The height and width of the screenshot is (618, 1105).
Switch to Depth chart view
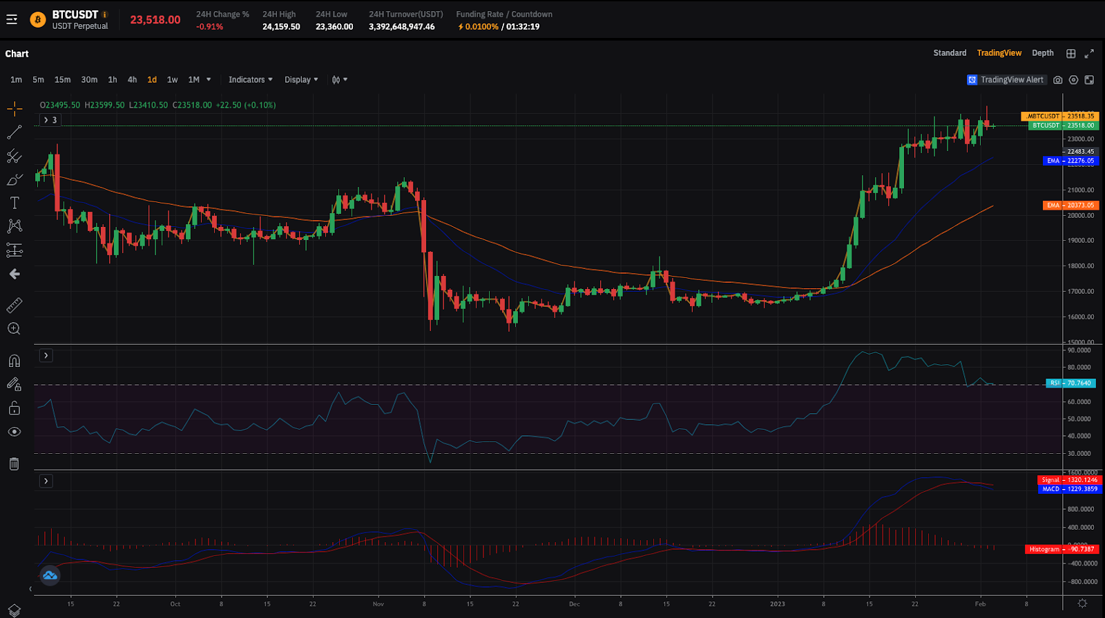coord(1043,53)
